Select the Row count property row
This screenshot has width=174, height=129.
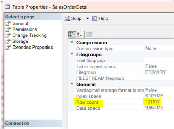coord(121,102)
